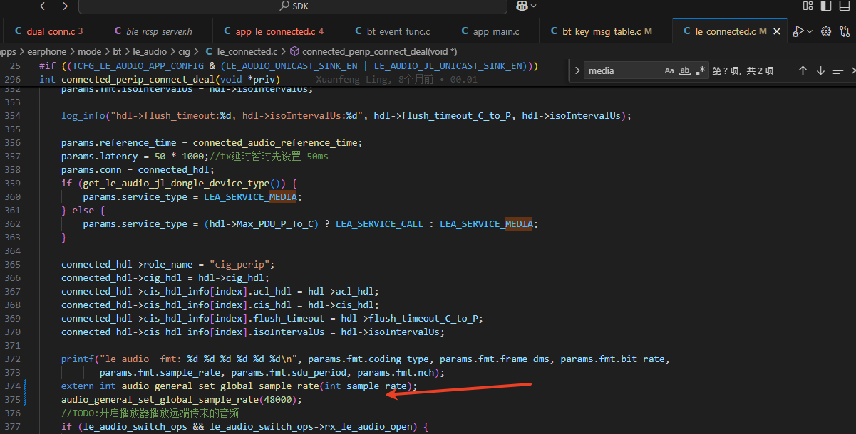Open the editor settings gear icon
Image resolution: width=856 pixels, height=434 pixels.
[826, 31]
